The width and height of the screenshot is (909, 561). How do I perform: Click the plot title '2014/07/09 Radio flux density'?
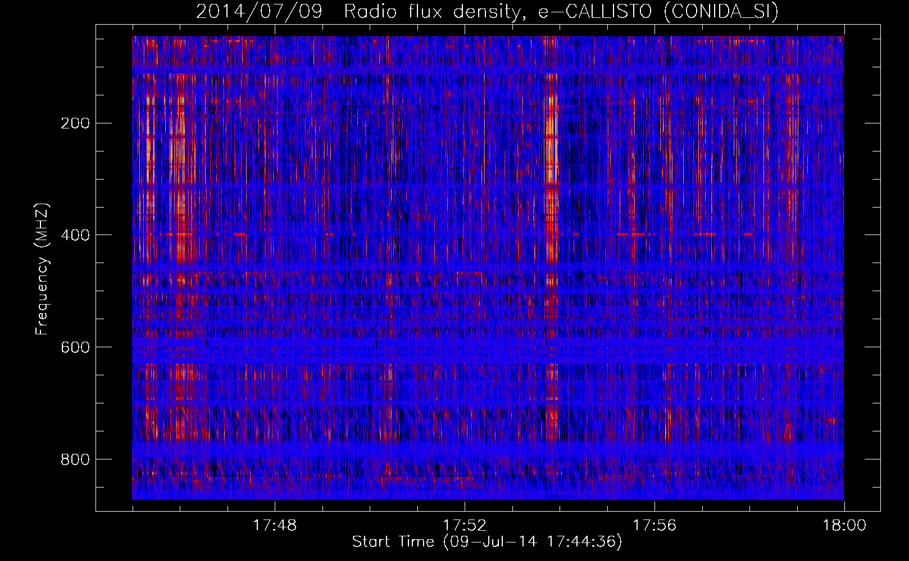point(487,12)
